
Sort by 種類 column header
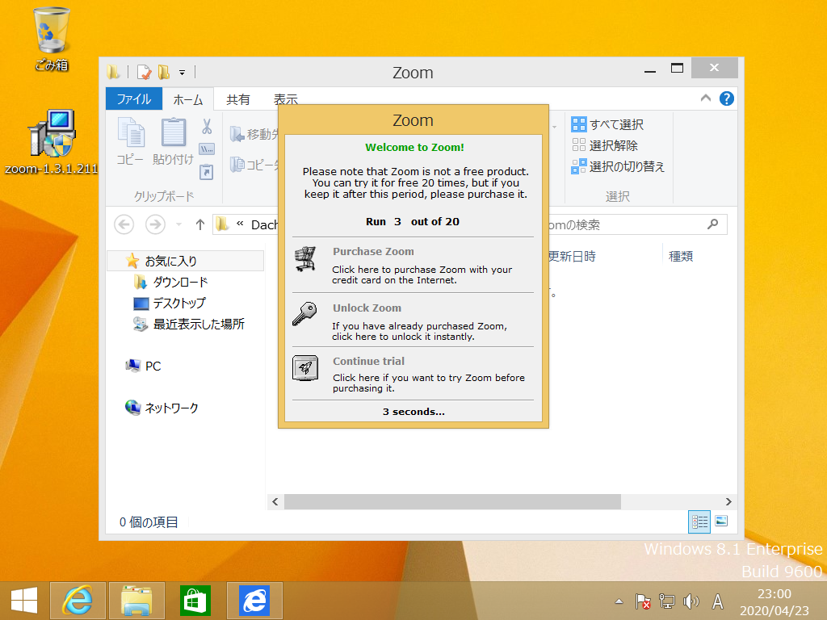coord(680,256)
